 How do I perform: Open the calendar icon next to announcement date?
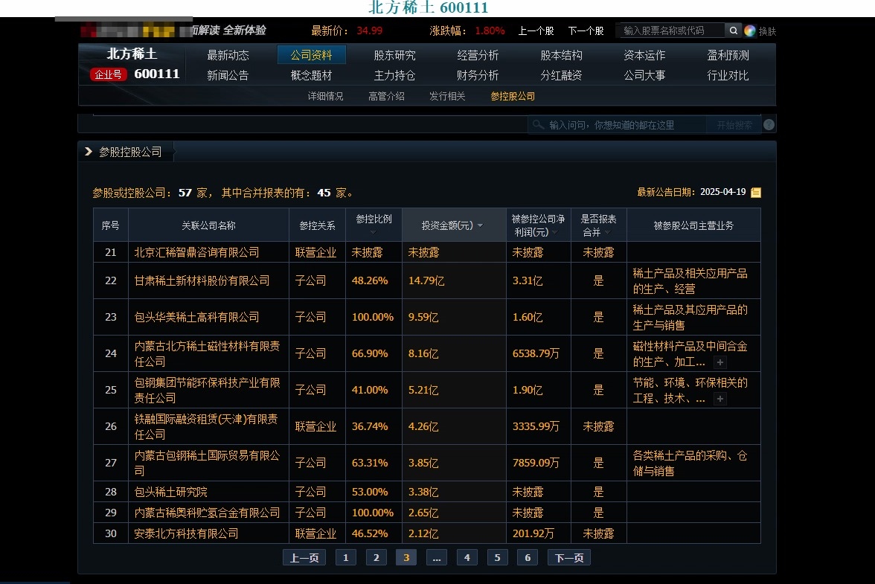756,193
